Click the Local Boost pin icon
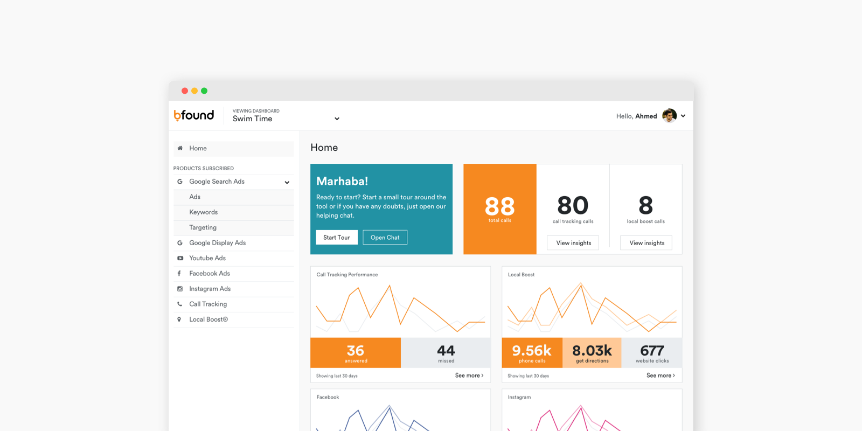862x431 pixels. 179,319
